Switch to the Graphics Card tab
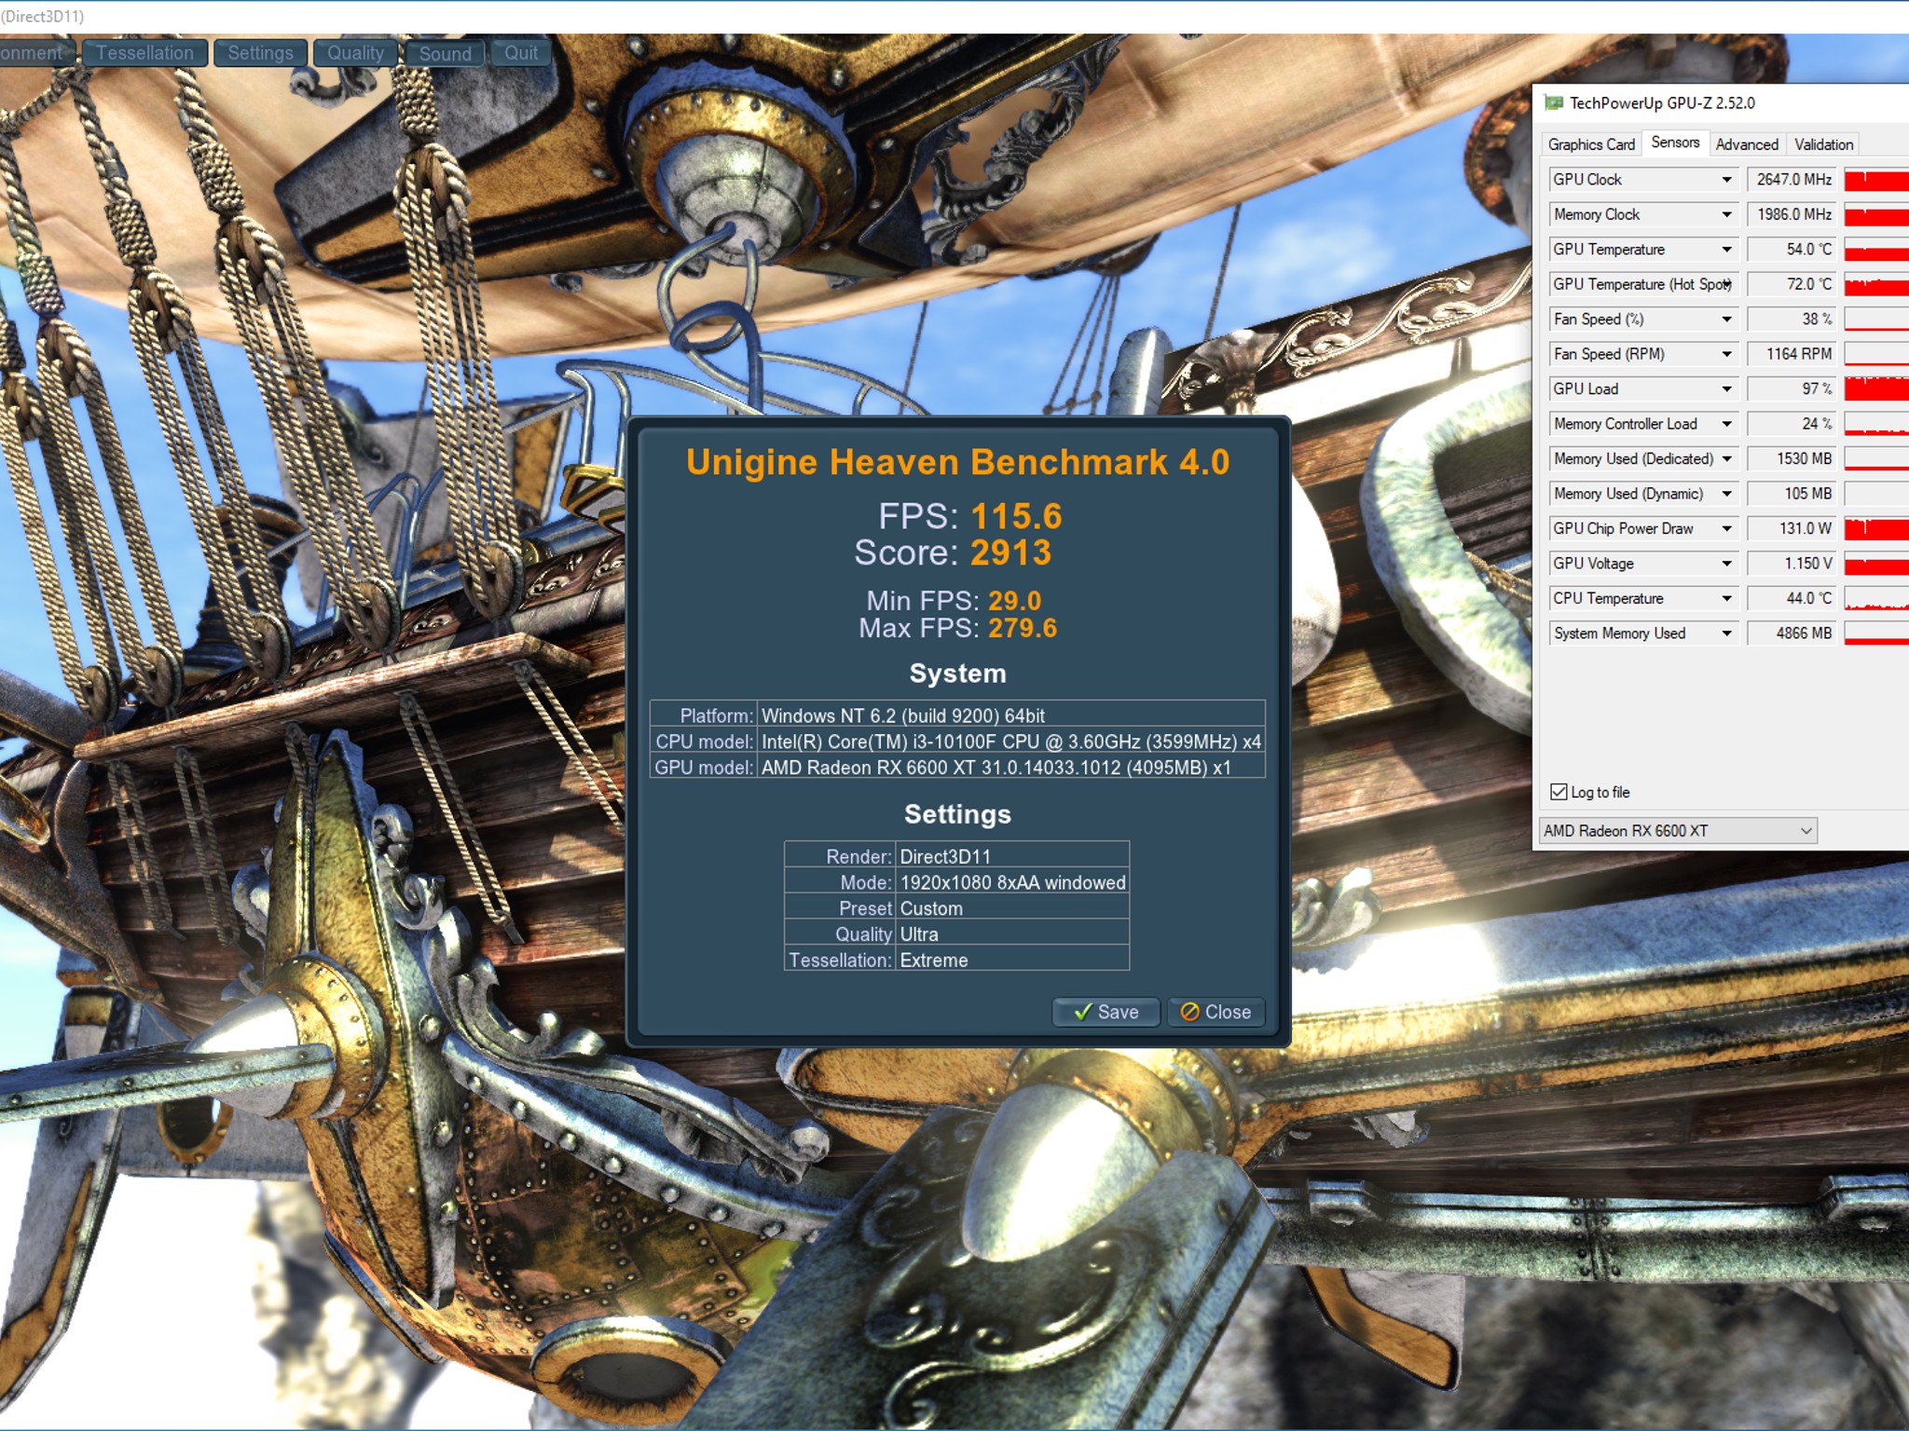 tap(1591, 144)
